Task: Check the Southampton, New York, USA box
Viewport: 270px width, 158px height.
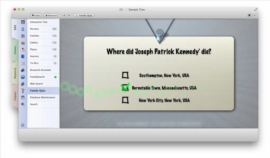Action: coord(125,75)
